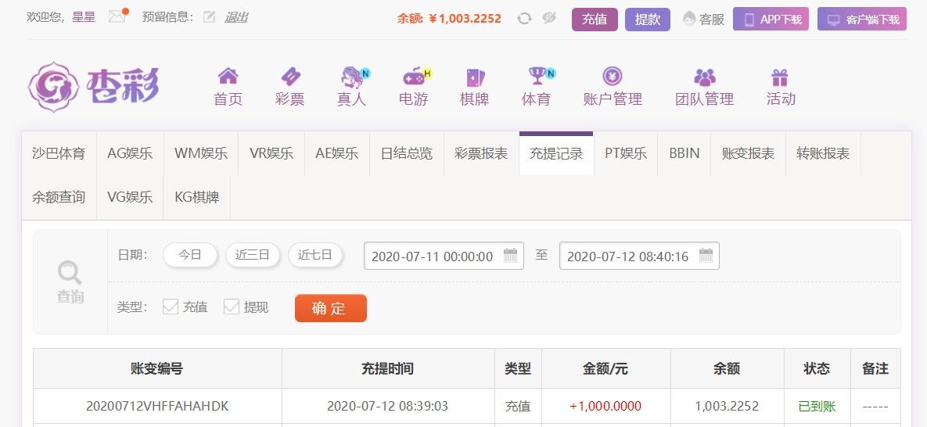Viewport: 927px width, 427px height.
Task: Open the mail envelope notification icon
Action: click(x=117, y=16)
